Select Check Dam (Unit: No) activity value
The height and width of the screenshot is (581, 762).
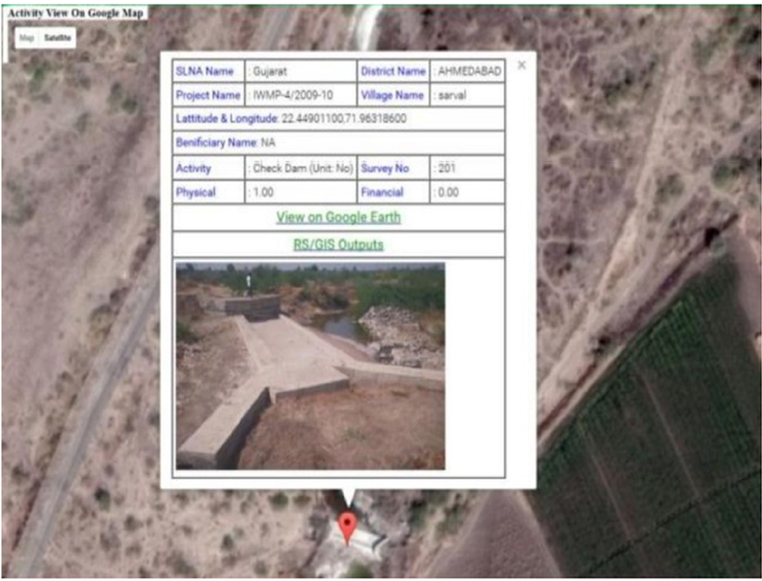pyautogui.click(x=301, y=168)
